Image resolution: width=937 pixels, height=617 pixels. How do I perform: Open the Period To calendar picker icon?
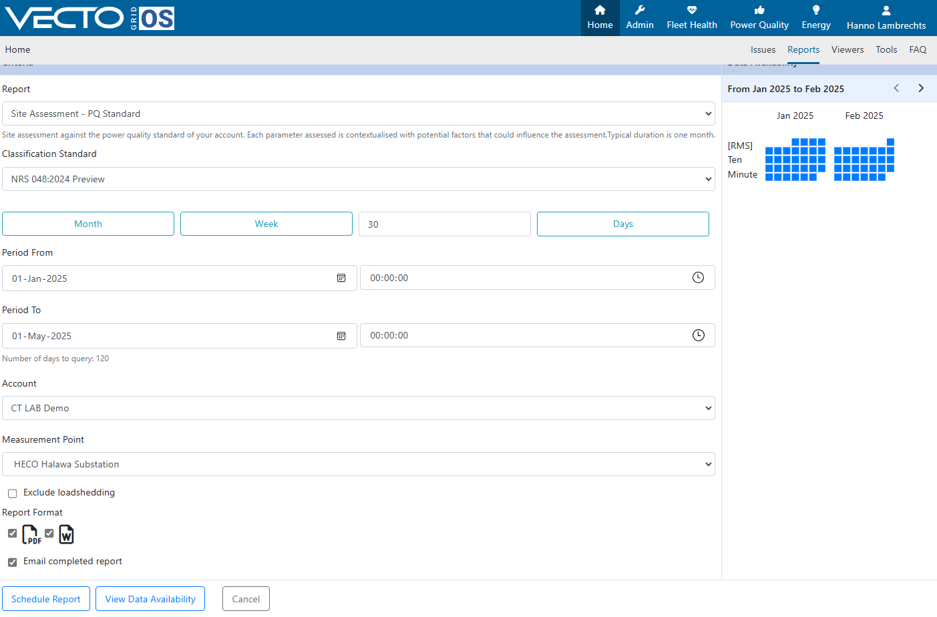click(x=341, y=336)
